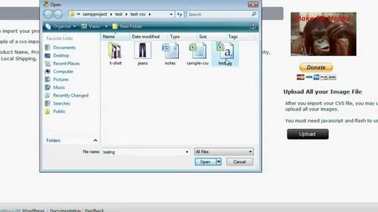
Task: Select the t-shirt folder icon
Action: coord(115,51)
